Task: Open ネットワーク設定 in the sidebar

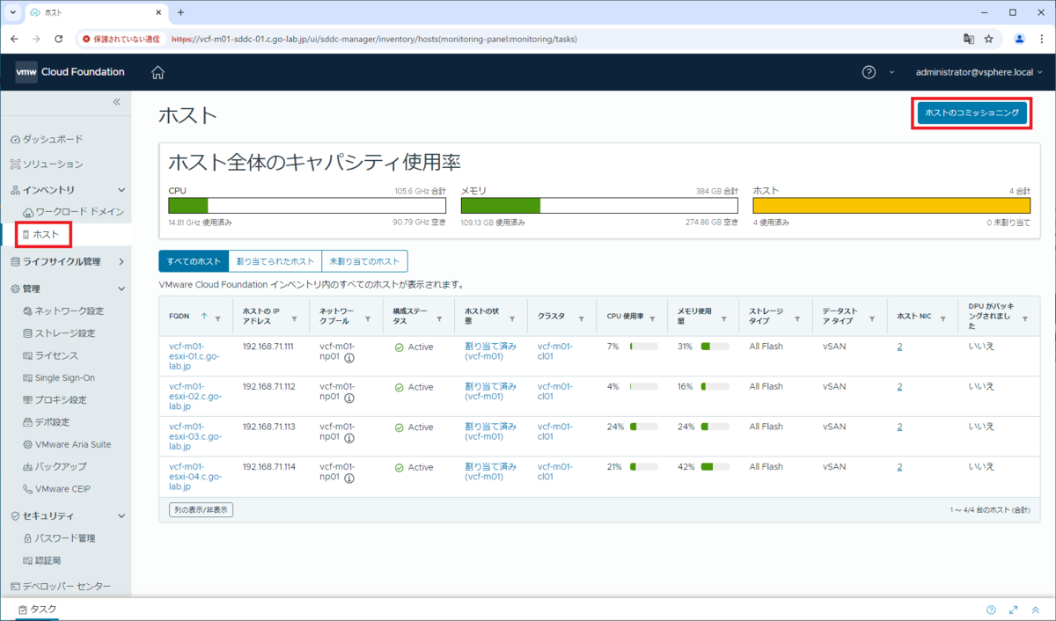Action: click(x=65, y=311)
